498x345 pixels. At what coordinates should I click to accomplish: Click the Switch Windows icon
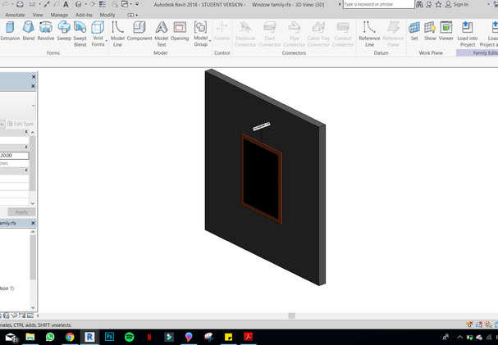pyautogui.click(x=125, y=4)
